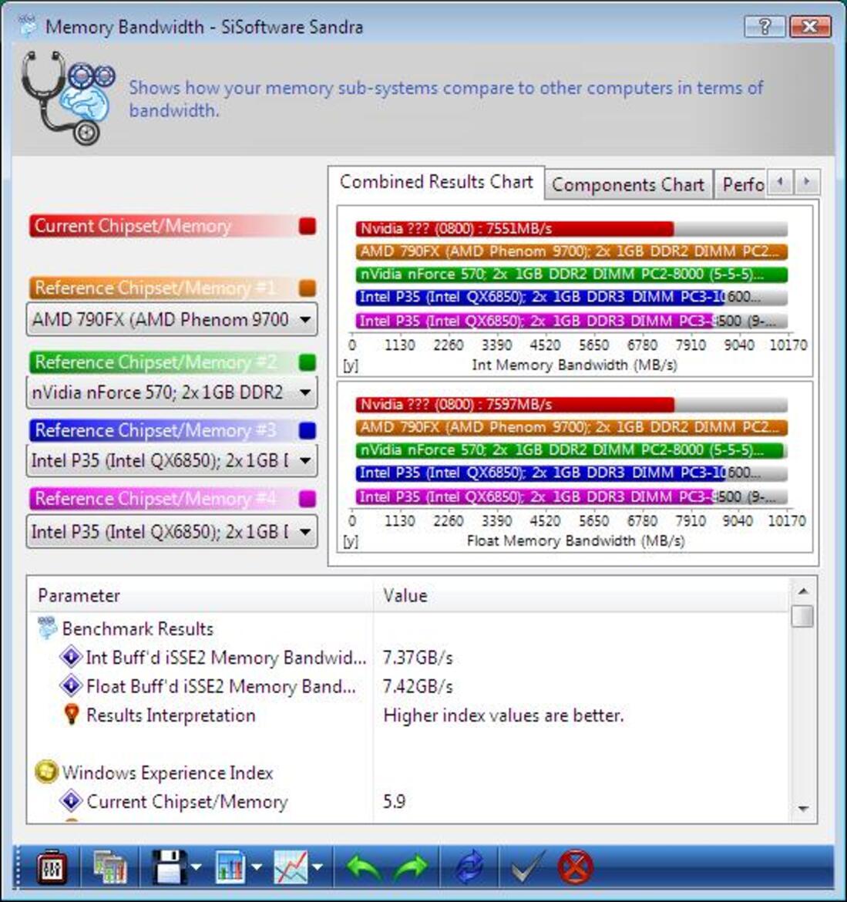Open the Reference #3 Intel P35 dropdown
Image resolution: width=847 pixels, height=902 pixels.
pos(171,460)
